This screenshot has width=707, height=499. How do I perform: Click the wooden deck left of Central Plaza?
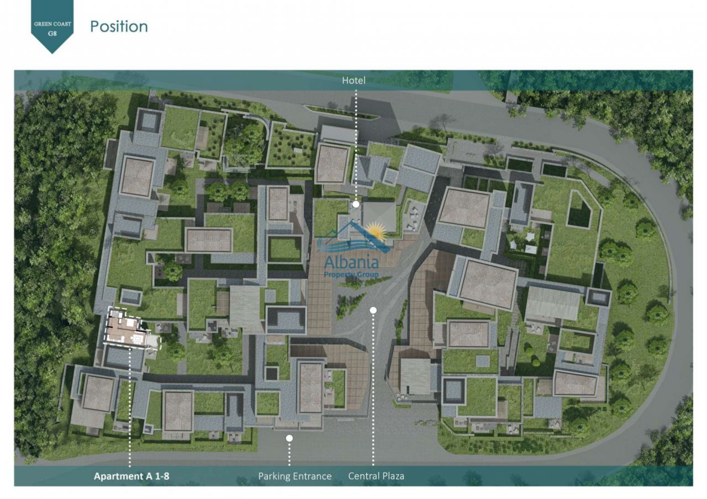pyautogui.click(x=319, y=298)
